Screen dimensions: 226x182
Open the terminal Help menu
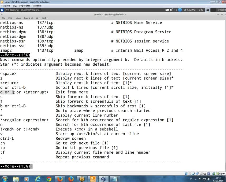click(x=45, y=18)
